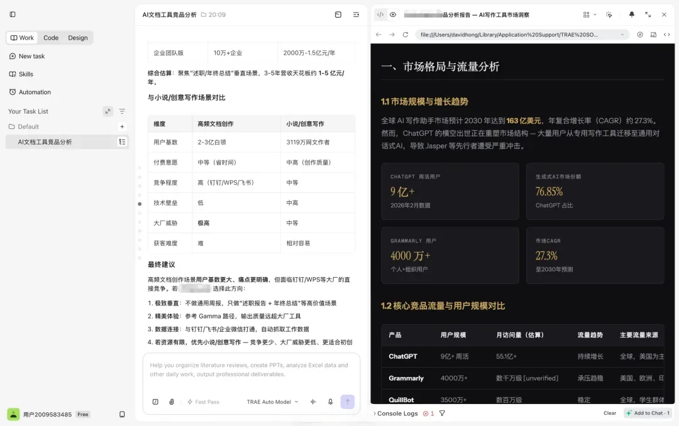Open the devtools code brackets icon

tap(667, 35)
